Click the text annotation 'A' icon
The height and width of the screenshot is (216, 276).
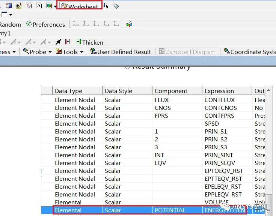tap(39, 6)
